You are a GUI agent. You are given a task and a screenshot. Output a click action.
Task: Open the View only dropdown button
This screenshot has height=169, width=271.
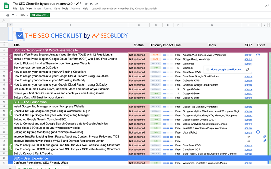(x=40, y=15)
